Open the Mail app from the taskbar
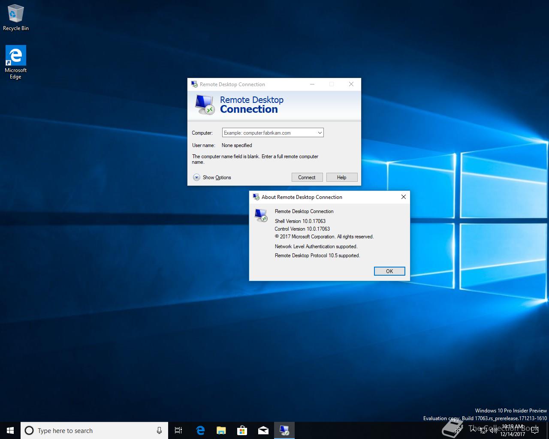 point(263,430)
